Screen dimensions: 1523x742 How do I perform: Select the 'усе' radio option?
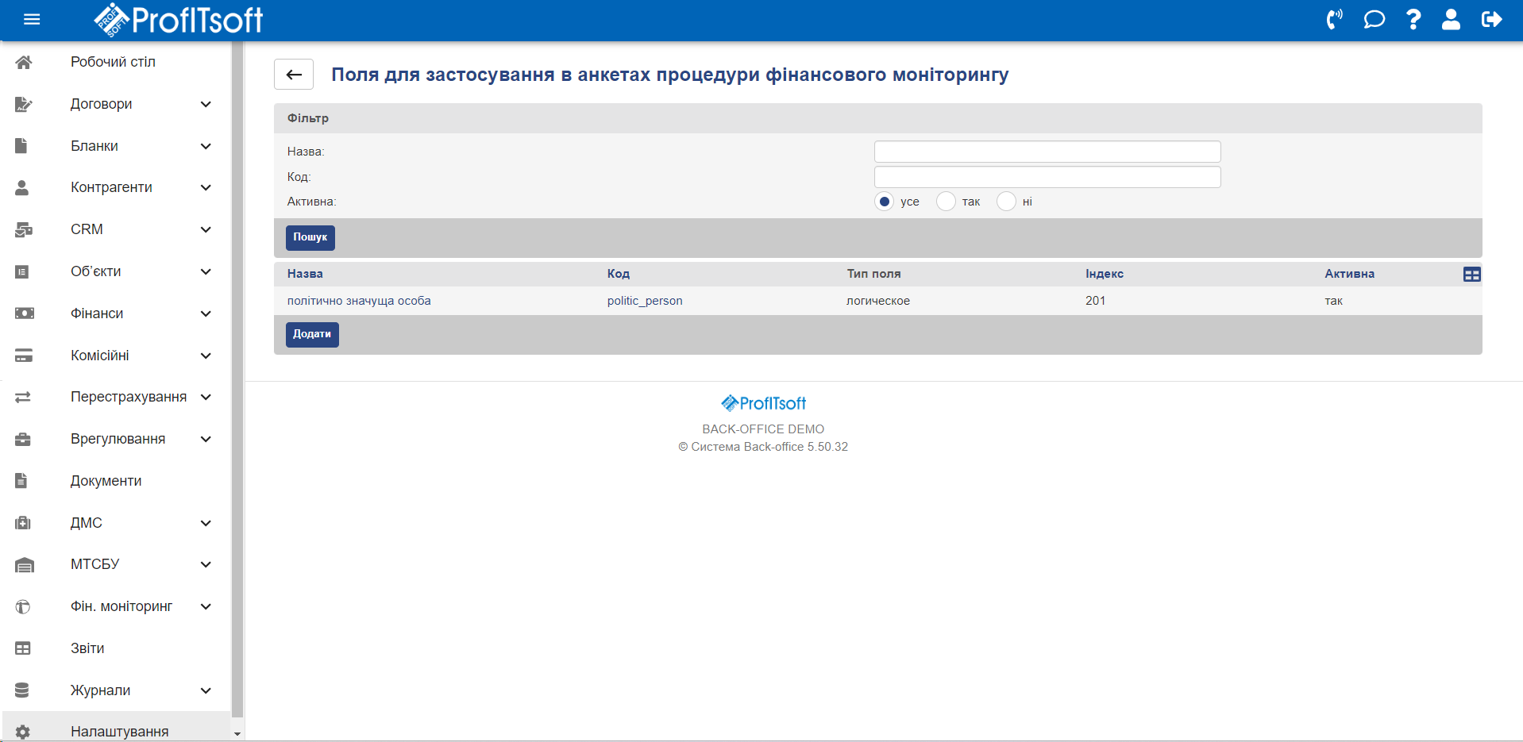[884, 202]
